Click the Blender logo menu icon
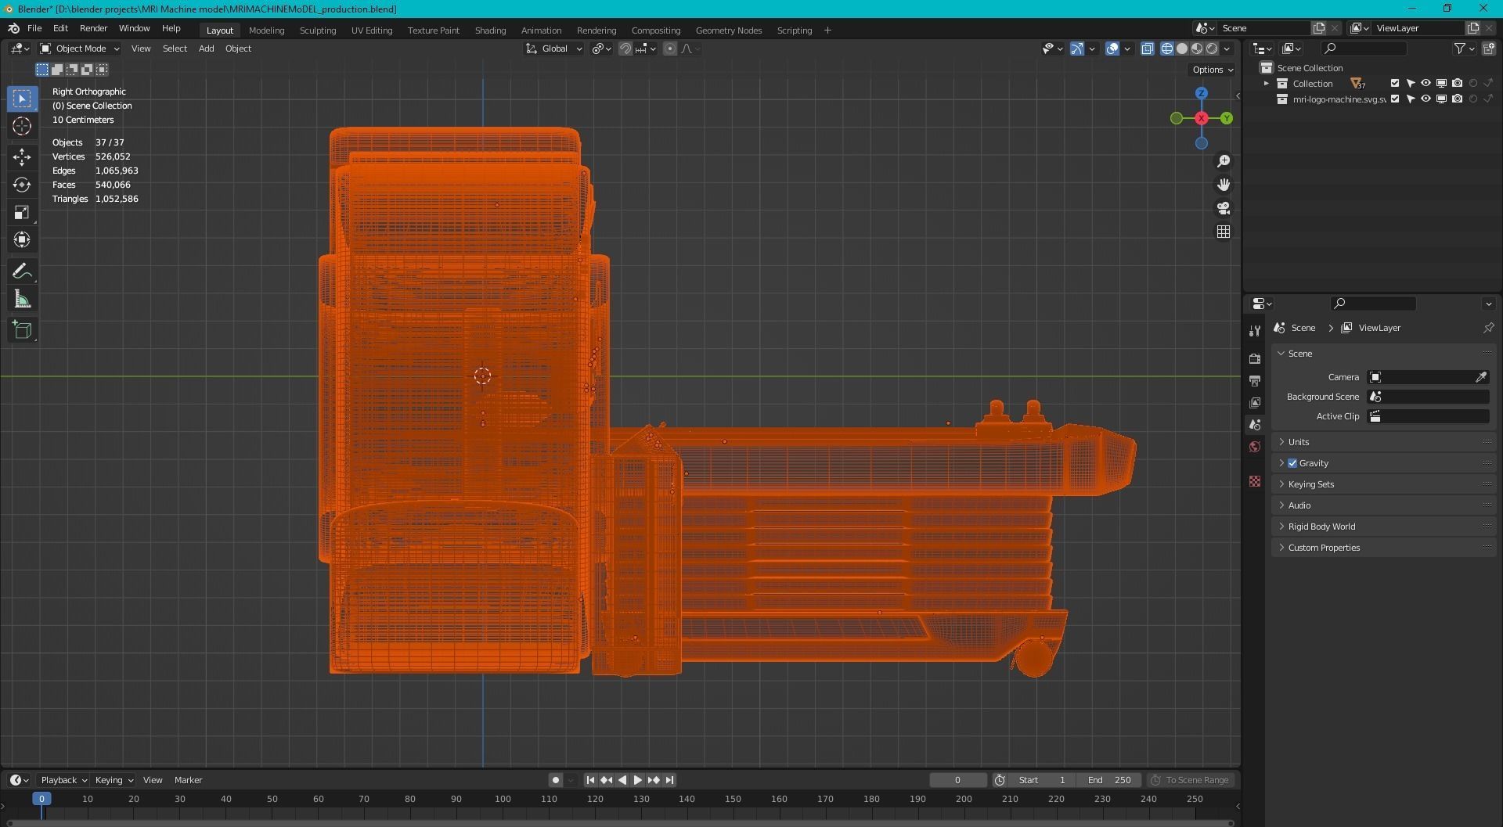 click(x=13, y=28)
